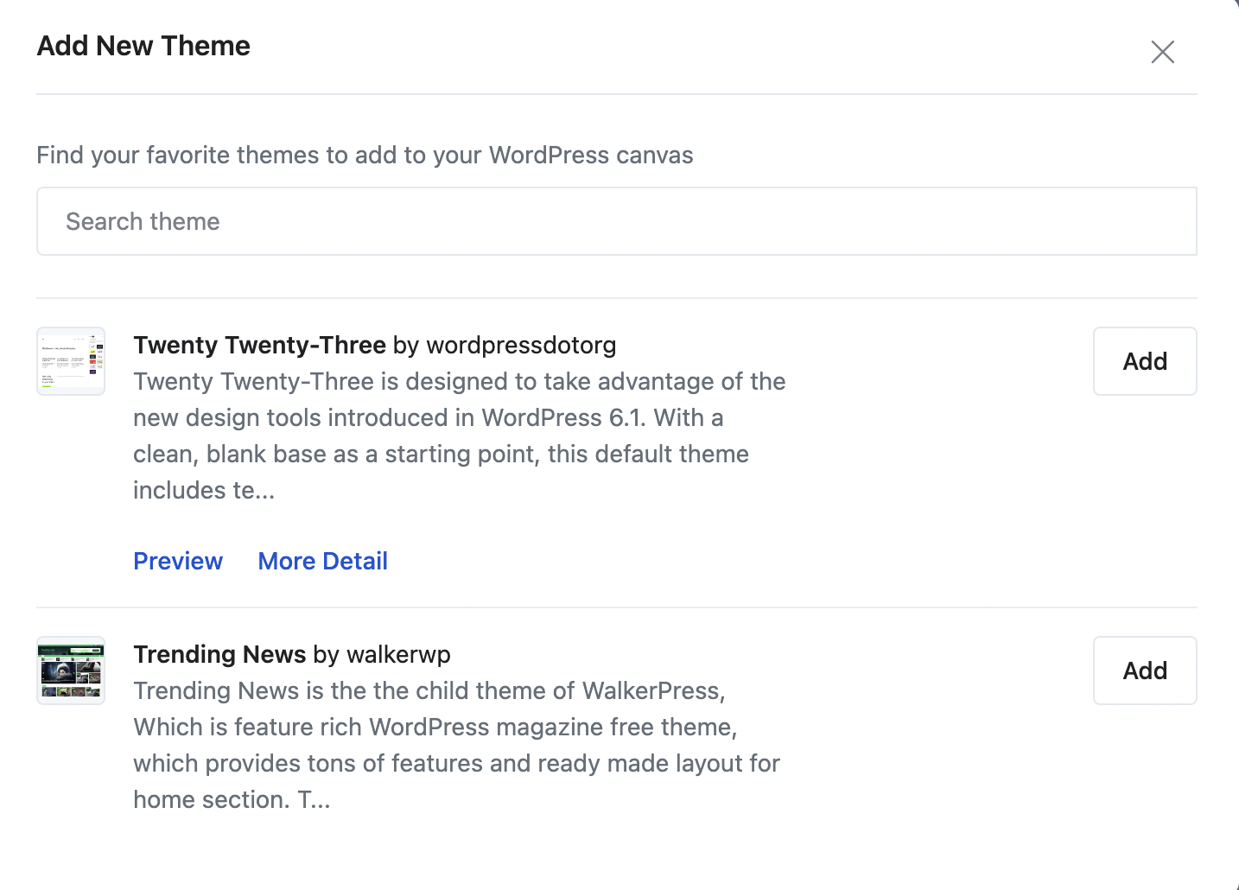The image size is (1239, 890).
Task: Click the Add New Theme heading
Action: [x=143, y=46]
